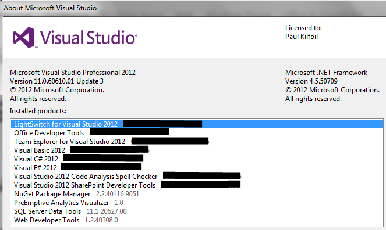386x230 pixels.
Task: Click the About Microsoft Visual Studio title bar
Action: pyautogui.click(x=193, y=8)
